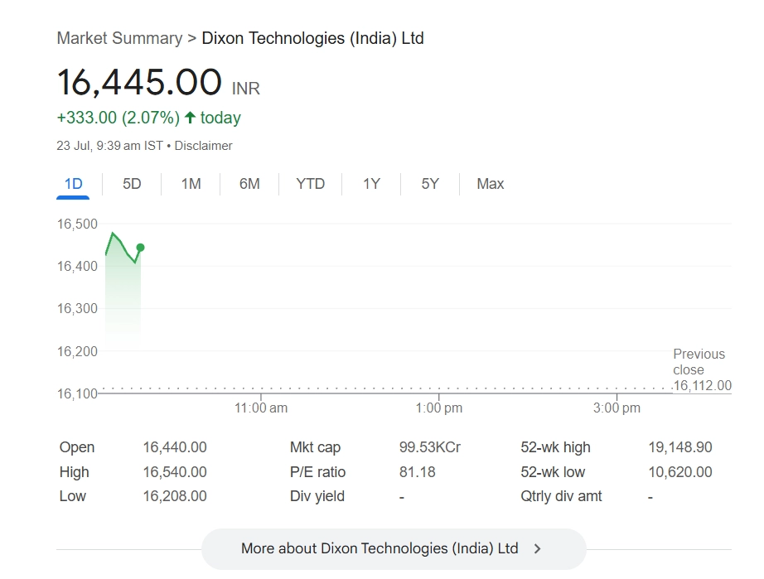This screenshot has width=764, height=579.
Task: Open the Disclaimer link
Action: [204, 146]
